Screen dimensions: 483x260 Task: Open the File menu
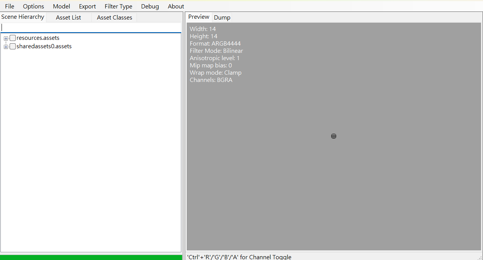(x=10, y=6)
